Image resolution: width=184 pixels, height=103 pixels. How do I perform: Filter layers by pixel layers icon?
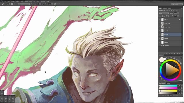point(167,11)
